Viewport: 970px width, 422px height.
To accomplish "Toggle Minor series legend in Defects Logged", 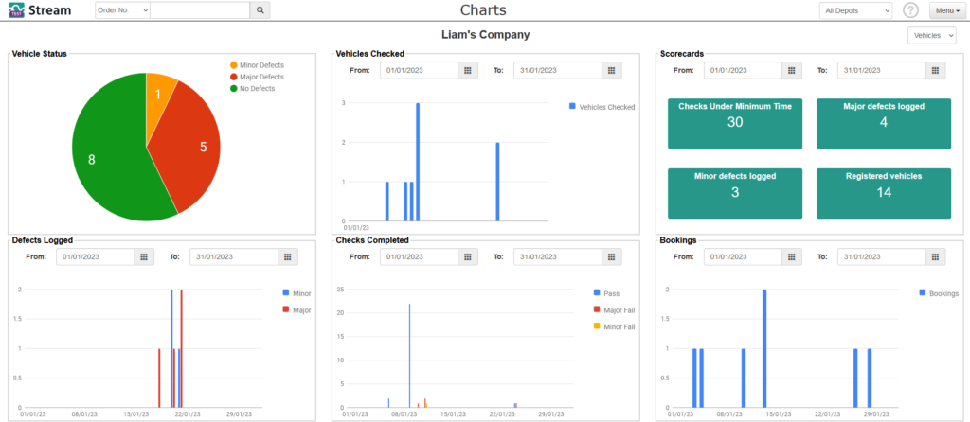I will click(x=296, y=293).
